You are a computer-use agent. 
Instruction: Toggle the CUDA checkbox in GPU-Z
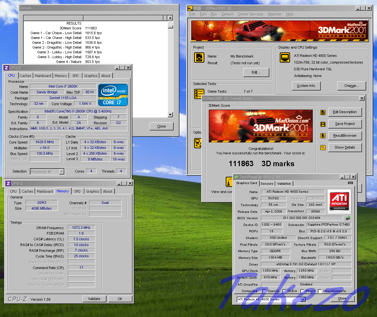(284, 291)
